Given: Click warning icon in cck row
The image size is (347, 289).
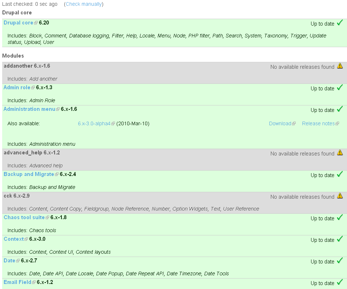Looking at the screenshot, I should click(340, 196).
